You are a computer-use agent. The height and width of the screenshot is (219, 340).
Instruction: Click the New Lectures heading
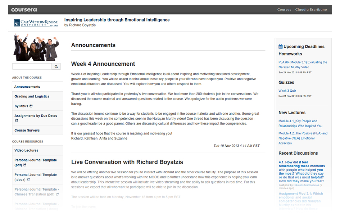[x=292, y=113]
